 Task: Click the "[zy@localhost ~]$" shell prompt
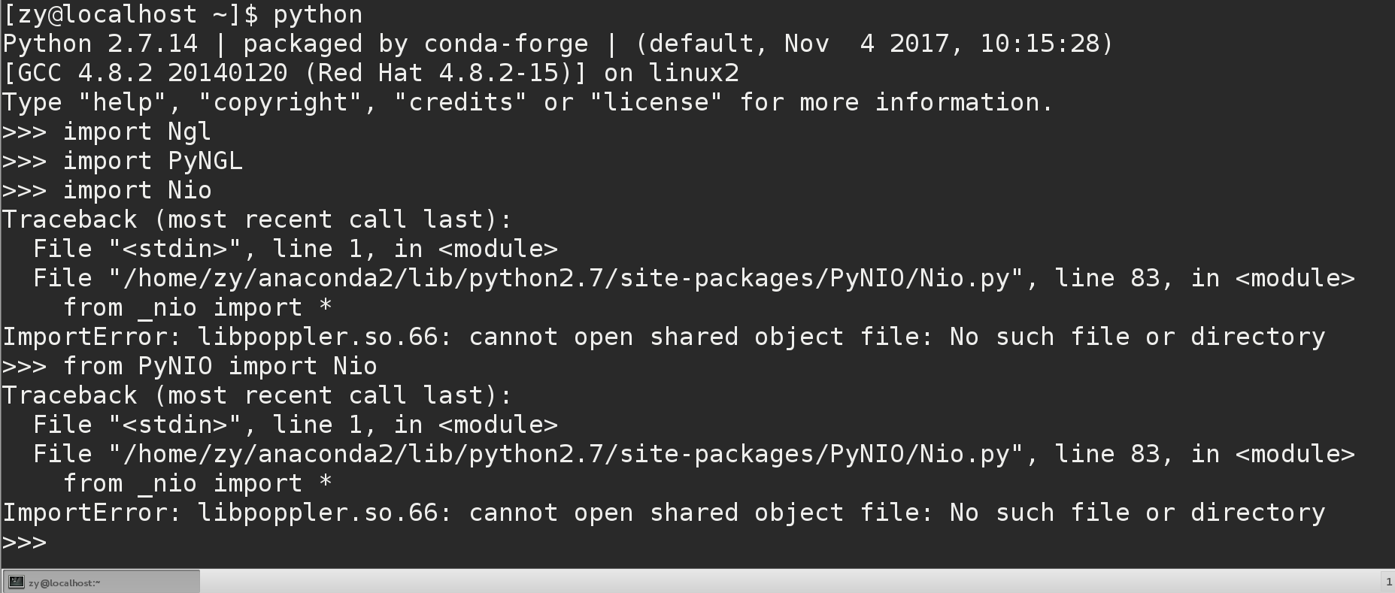pos(130,14)
